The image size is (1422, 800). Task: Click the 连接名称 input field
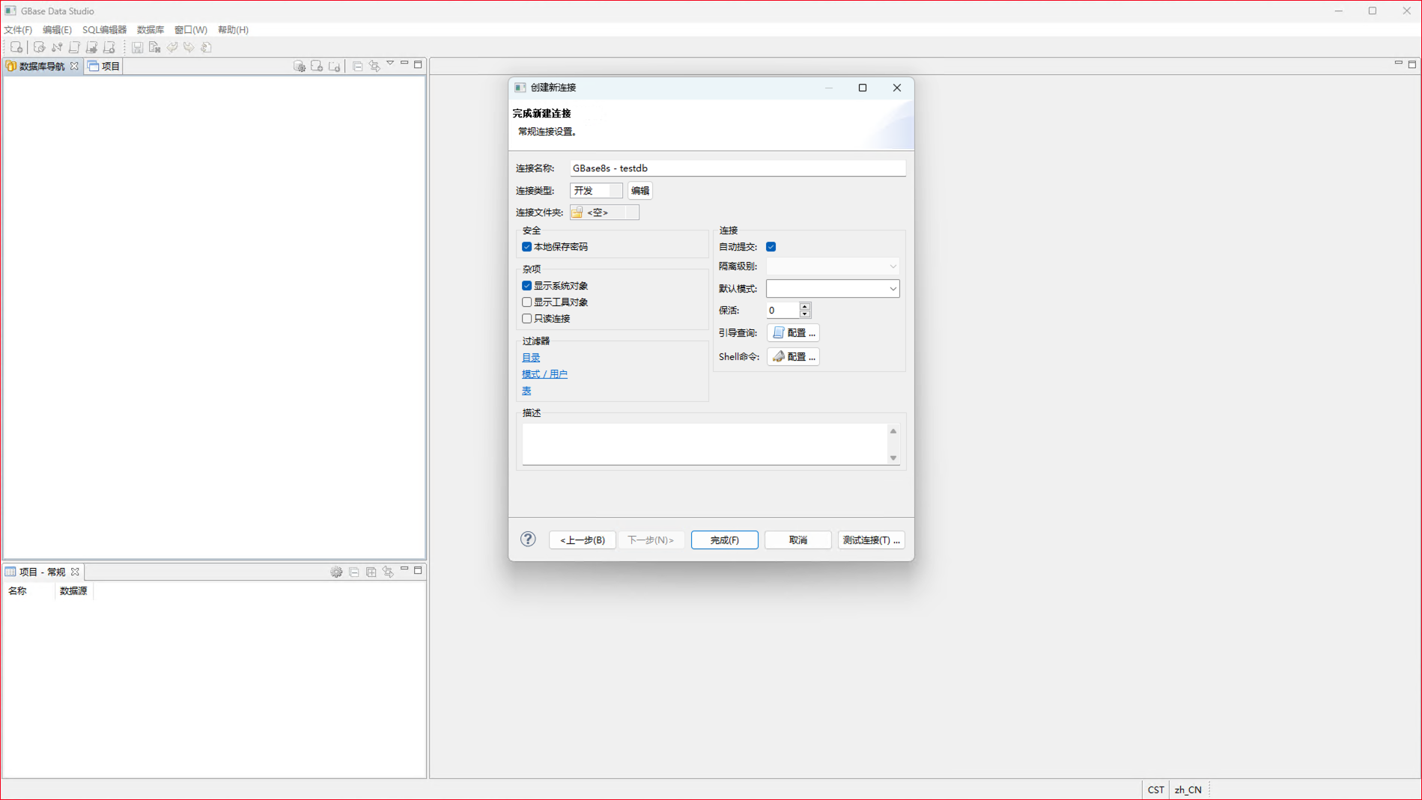[x=738, y=168]
